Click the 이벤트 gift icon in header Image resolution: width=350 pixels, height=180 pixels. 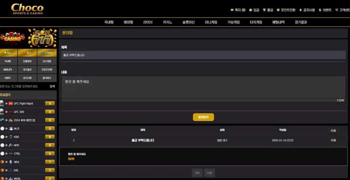(x=320, y=10)
